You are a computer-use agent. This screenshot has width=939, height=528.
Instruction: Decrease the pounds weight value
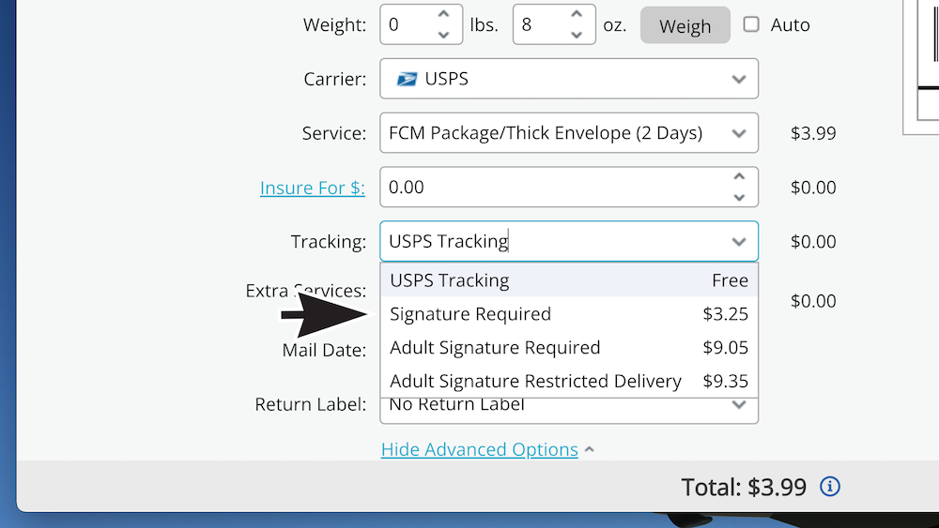coord(444,35)
